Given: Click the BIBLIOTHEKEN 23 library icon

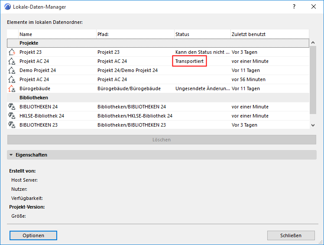Looking at the screenshot, I should pos(12,125).
